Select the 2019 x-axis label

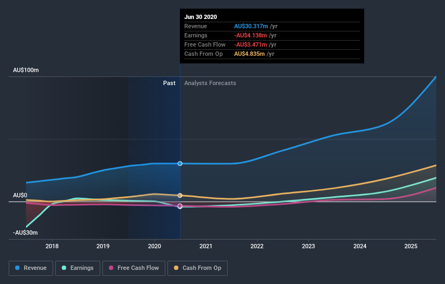coord(103,246)
